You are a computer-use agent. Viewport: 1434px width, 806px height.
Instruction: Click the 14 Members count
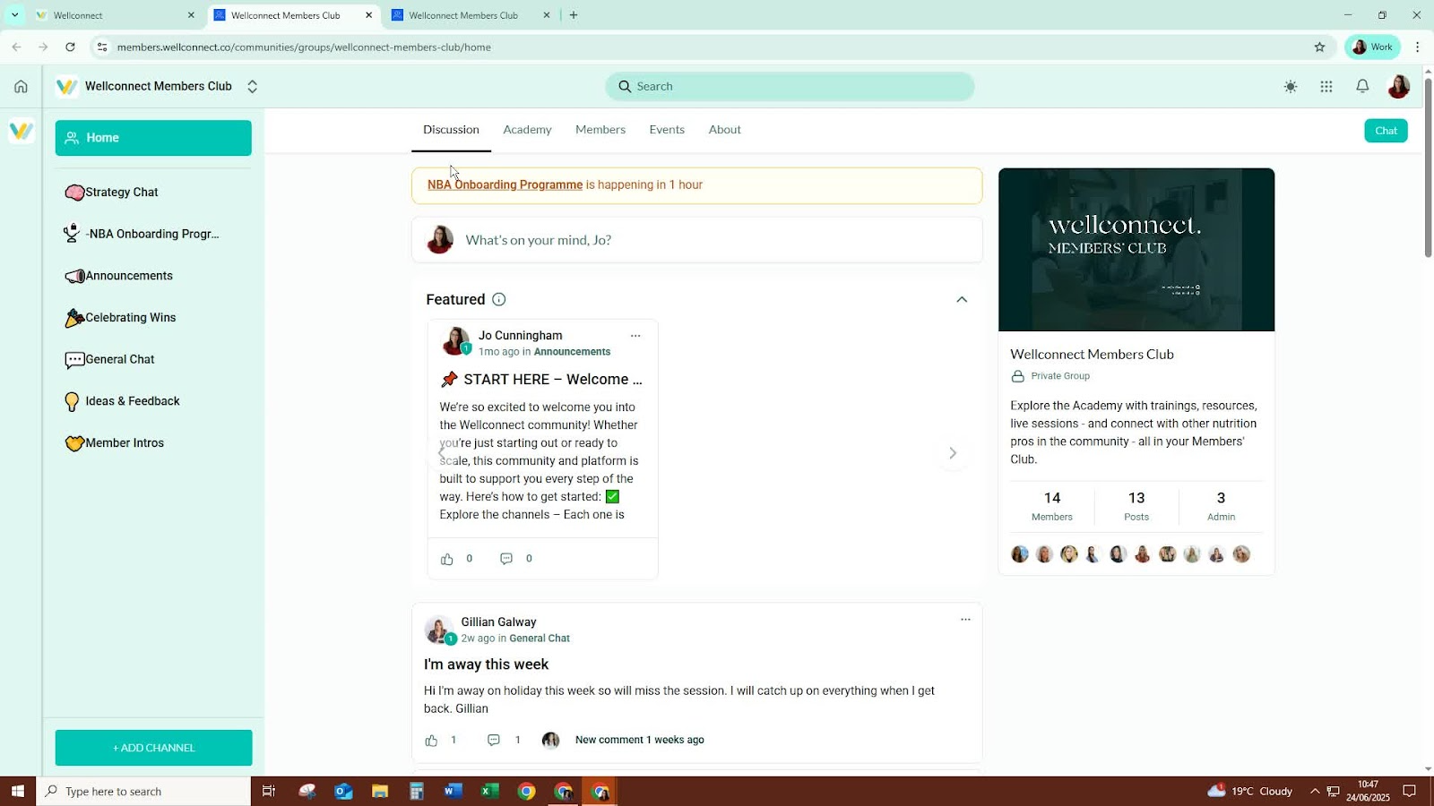tap(1052, 506)
